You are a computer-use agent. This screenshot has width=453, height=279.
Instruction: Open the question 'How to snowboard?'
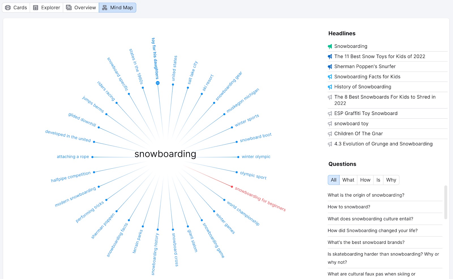pyautogui.click(x=349, y=207)
